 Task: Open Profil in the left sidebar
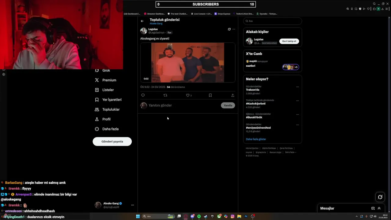(103, 119)
